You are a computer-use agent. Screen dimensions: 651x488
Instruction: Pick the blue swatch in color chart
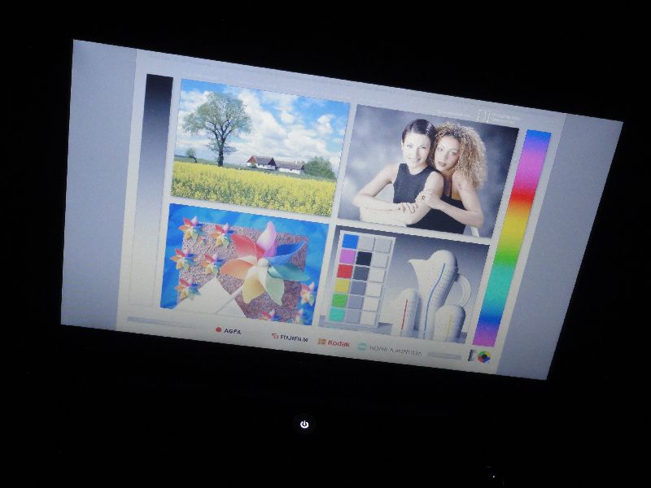(350, 241)
